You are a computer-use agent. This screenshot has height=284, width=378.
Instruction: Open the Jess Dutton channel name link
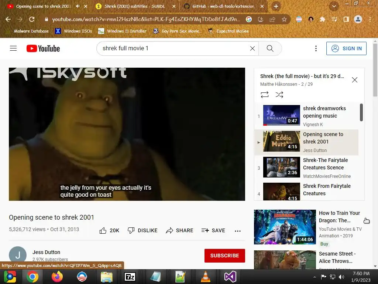(x=46, y=252)
